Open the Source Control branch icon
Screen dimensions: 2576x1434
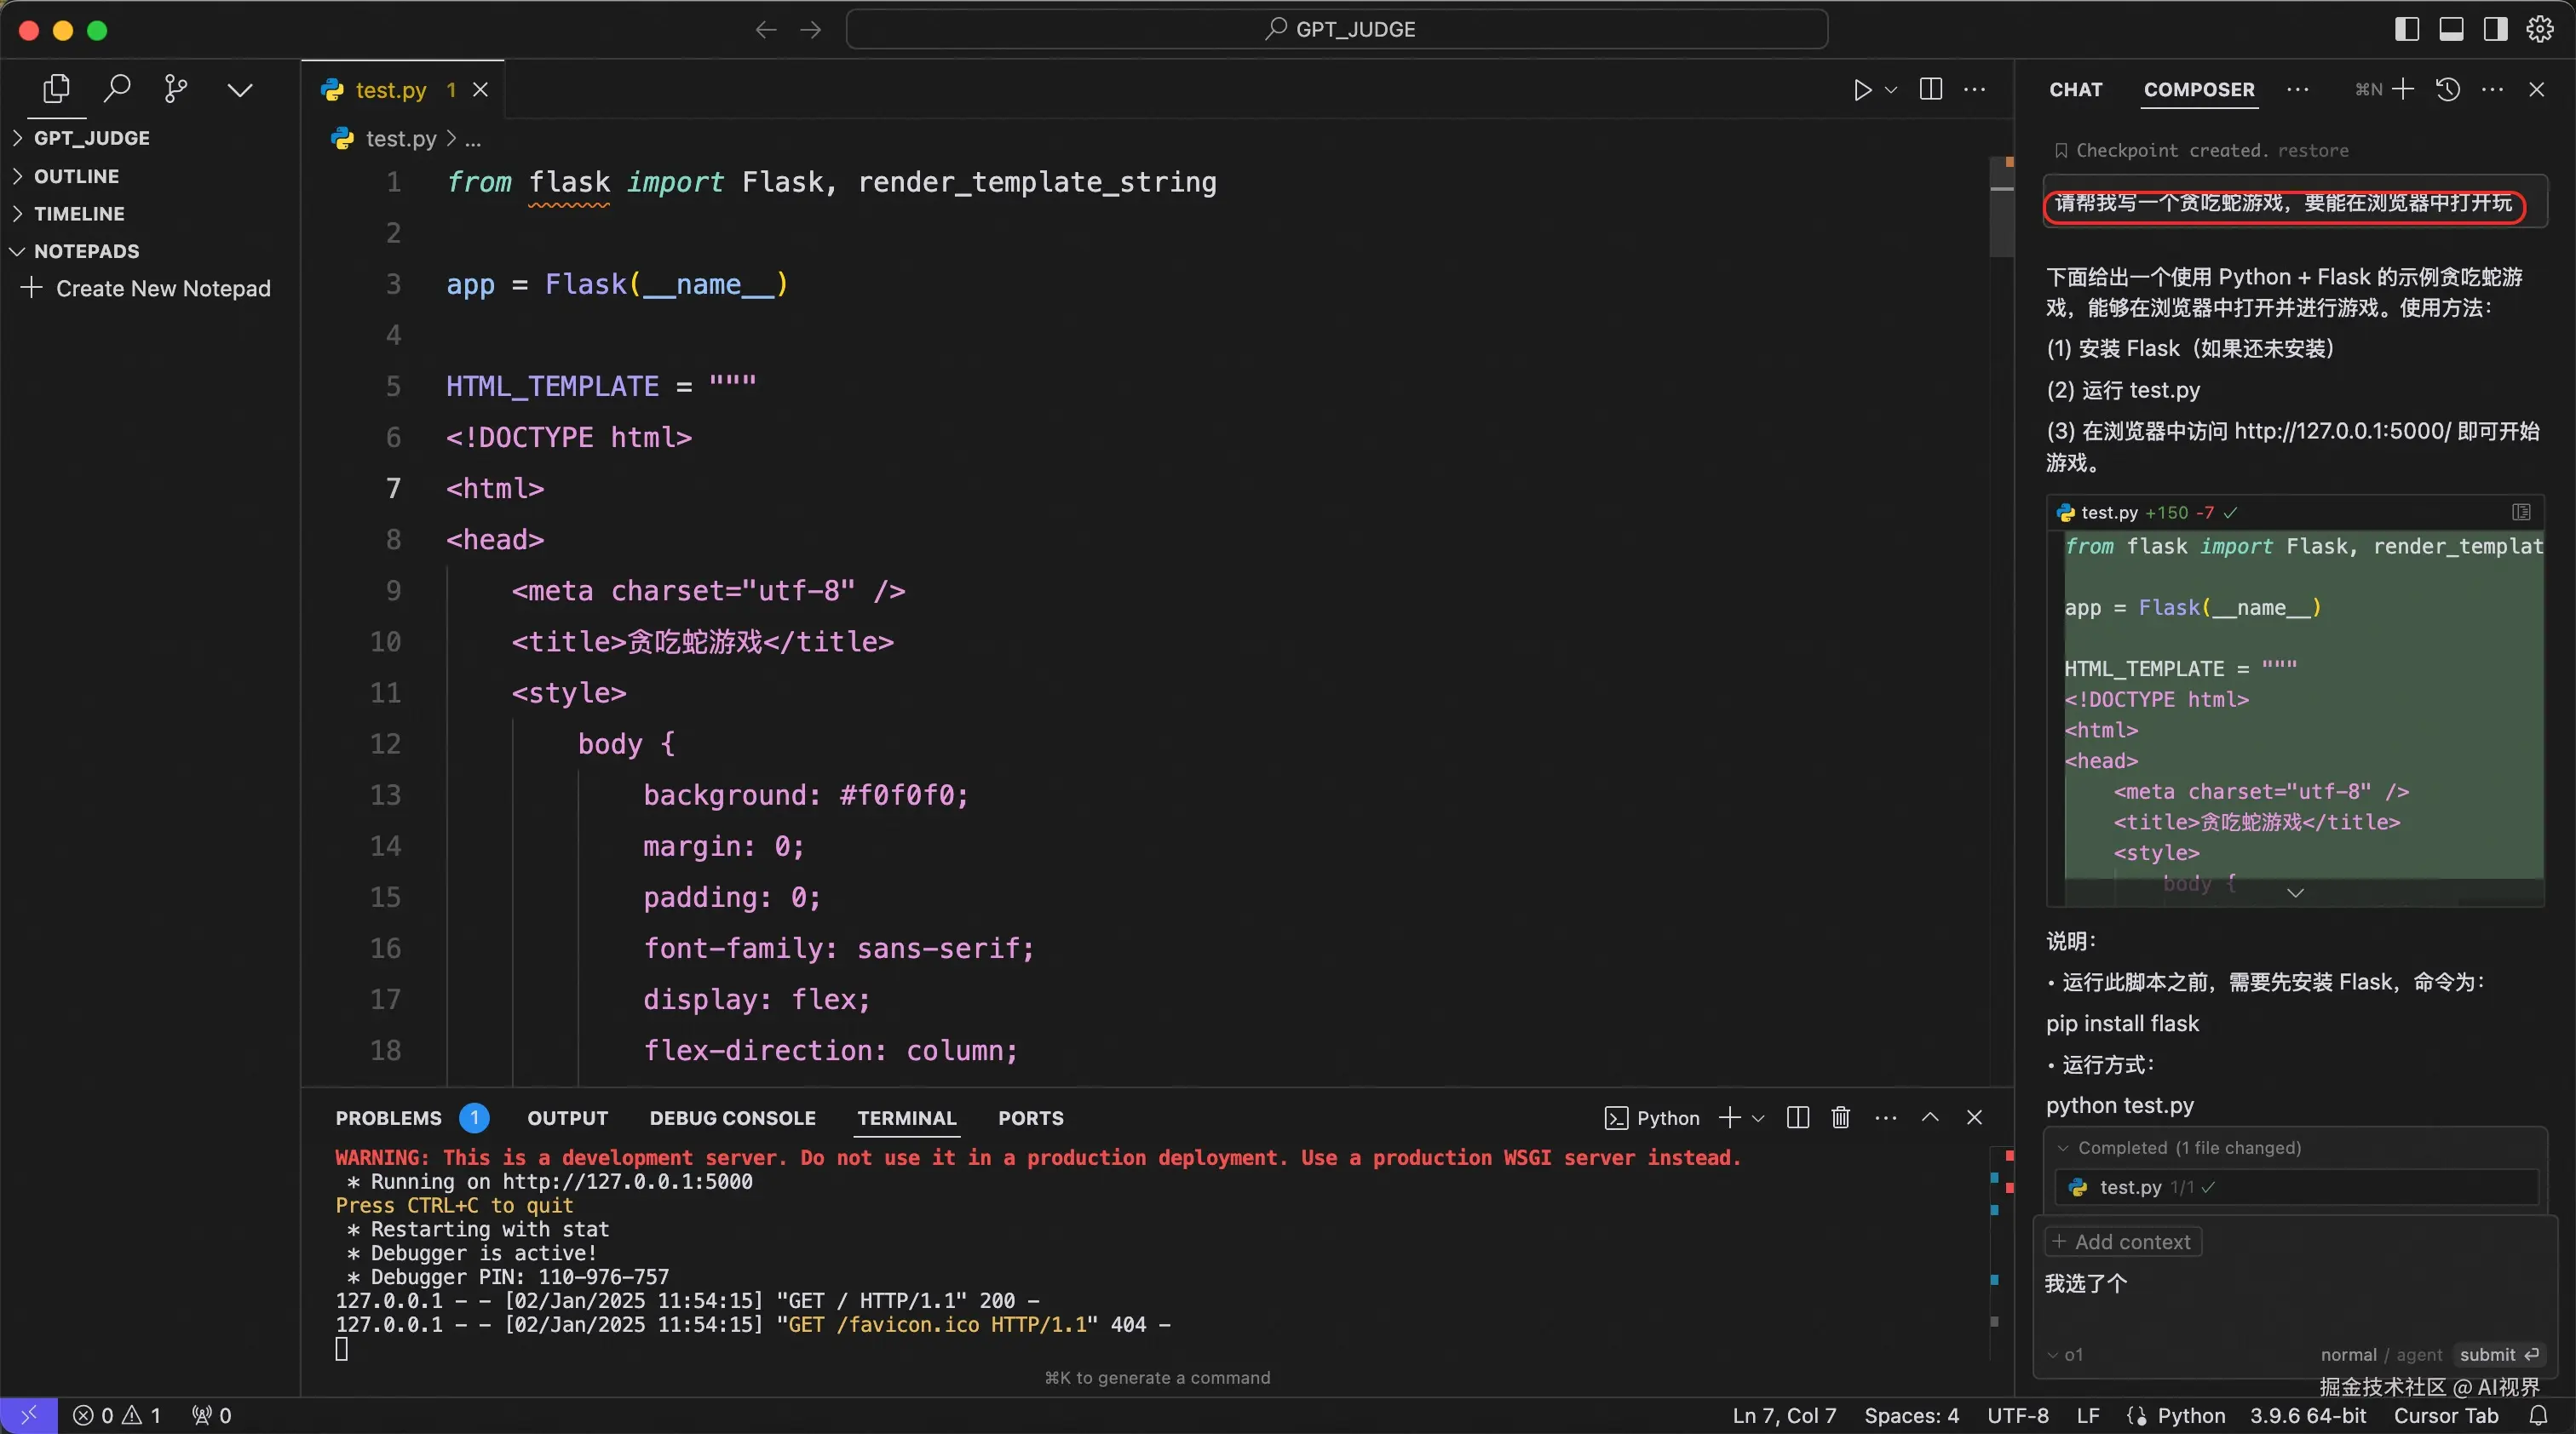coord(176,89)
